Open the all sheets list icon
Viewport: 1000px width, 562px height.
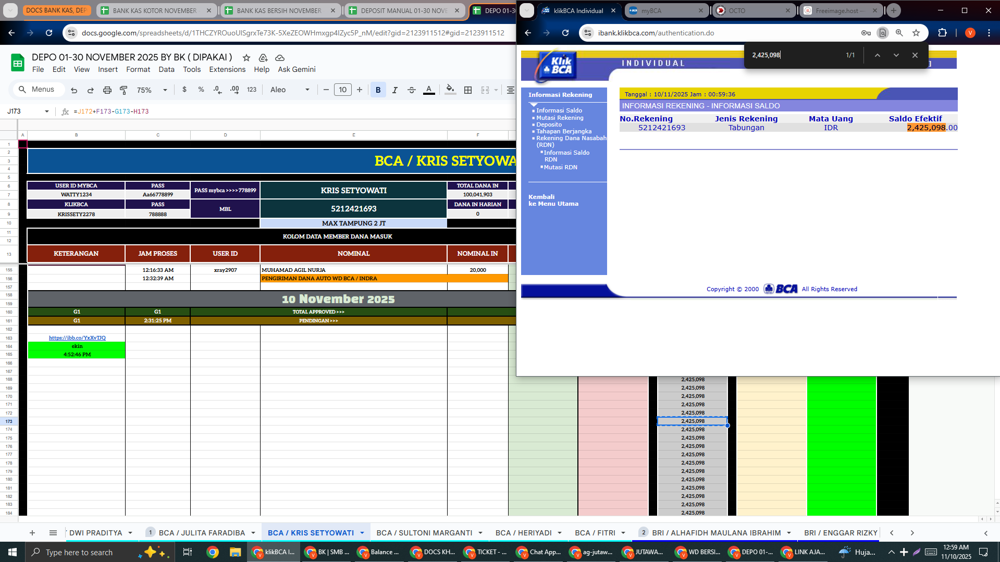[53, 533]
